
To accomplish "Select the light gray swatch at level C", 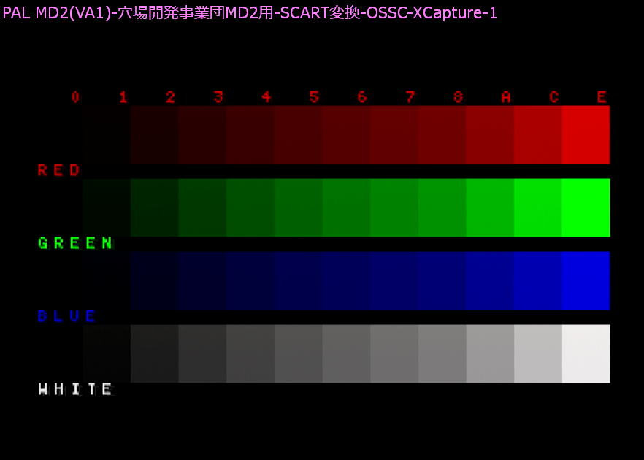I will [538, 353].
